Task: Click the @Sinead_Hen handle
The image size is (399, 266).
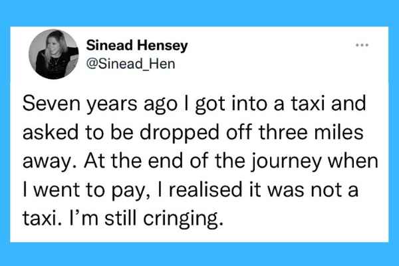Action: (x=131, y=64)
